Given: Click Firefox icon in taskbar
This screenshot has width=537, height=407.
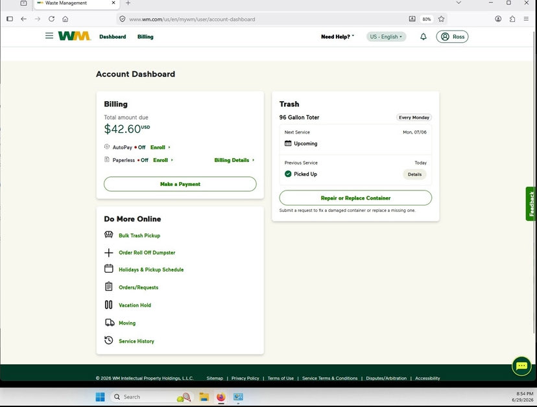Looking at the screenshot, I should 221,397.
